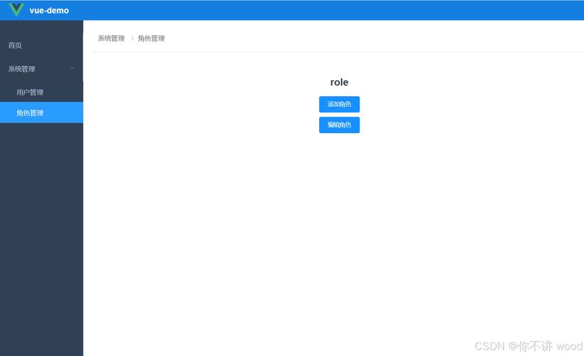Click the role heading text
This screenshot has width=584, height=356.
pyautogui.click(x=339, y=83)
